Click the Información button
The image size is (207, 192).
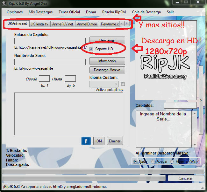pyautogui.click(x=107, y=61)
